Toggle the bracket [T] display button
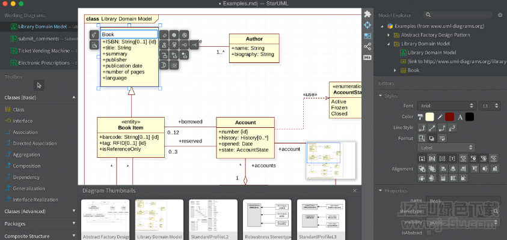Viewport: 507px width, 240px height. click(453, 158)
